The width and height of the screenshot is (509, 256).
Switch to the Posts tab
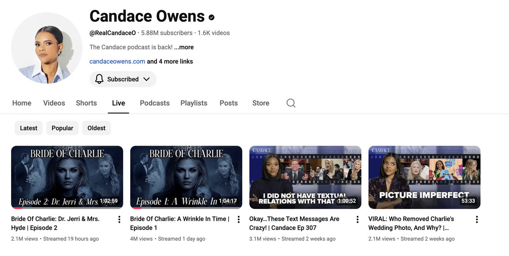pyautogui.click(x=229, y=103)
